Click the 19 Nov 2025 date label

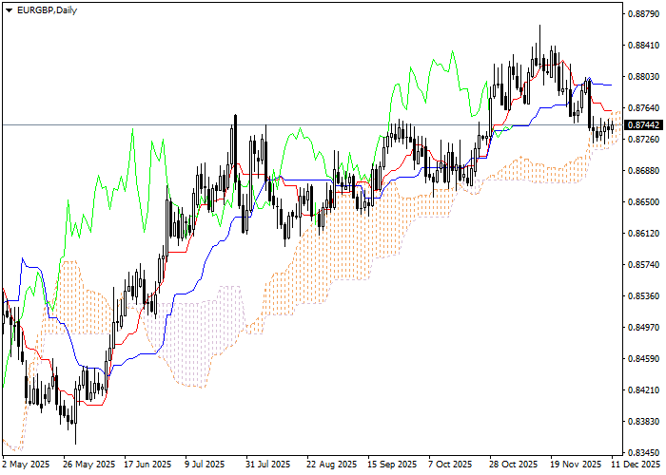[x=577, y=465]
